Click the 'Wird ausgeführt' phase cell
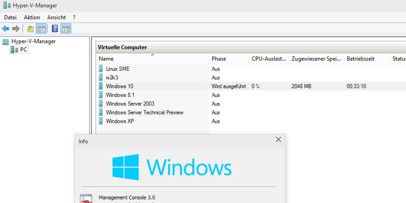Image resolution: width=406 pixels, height=203 pixels. 229,86
